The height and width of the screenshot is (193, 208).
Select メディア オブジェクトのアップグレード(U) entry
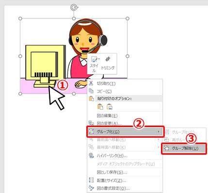pos(125,164)
